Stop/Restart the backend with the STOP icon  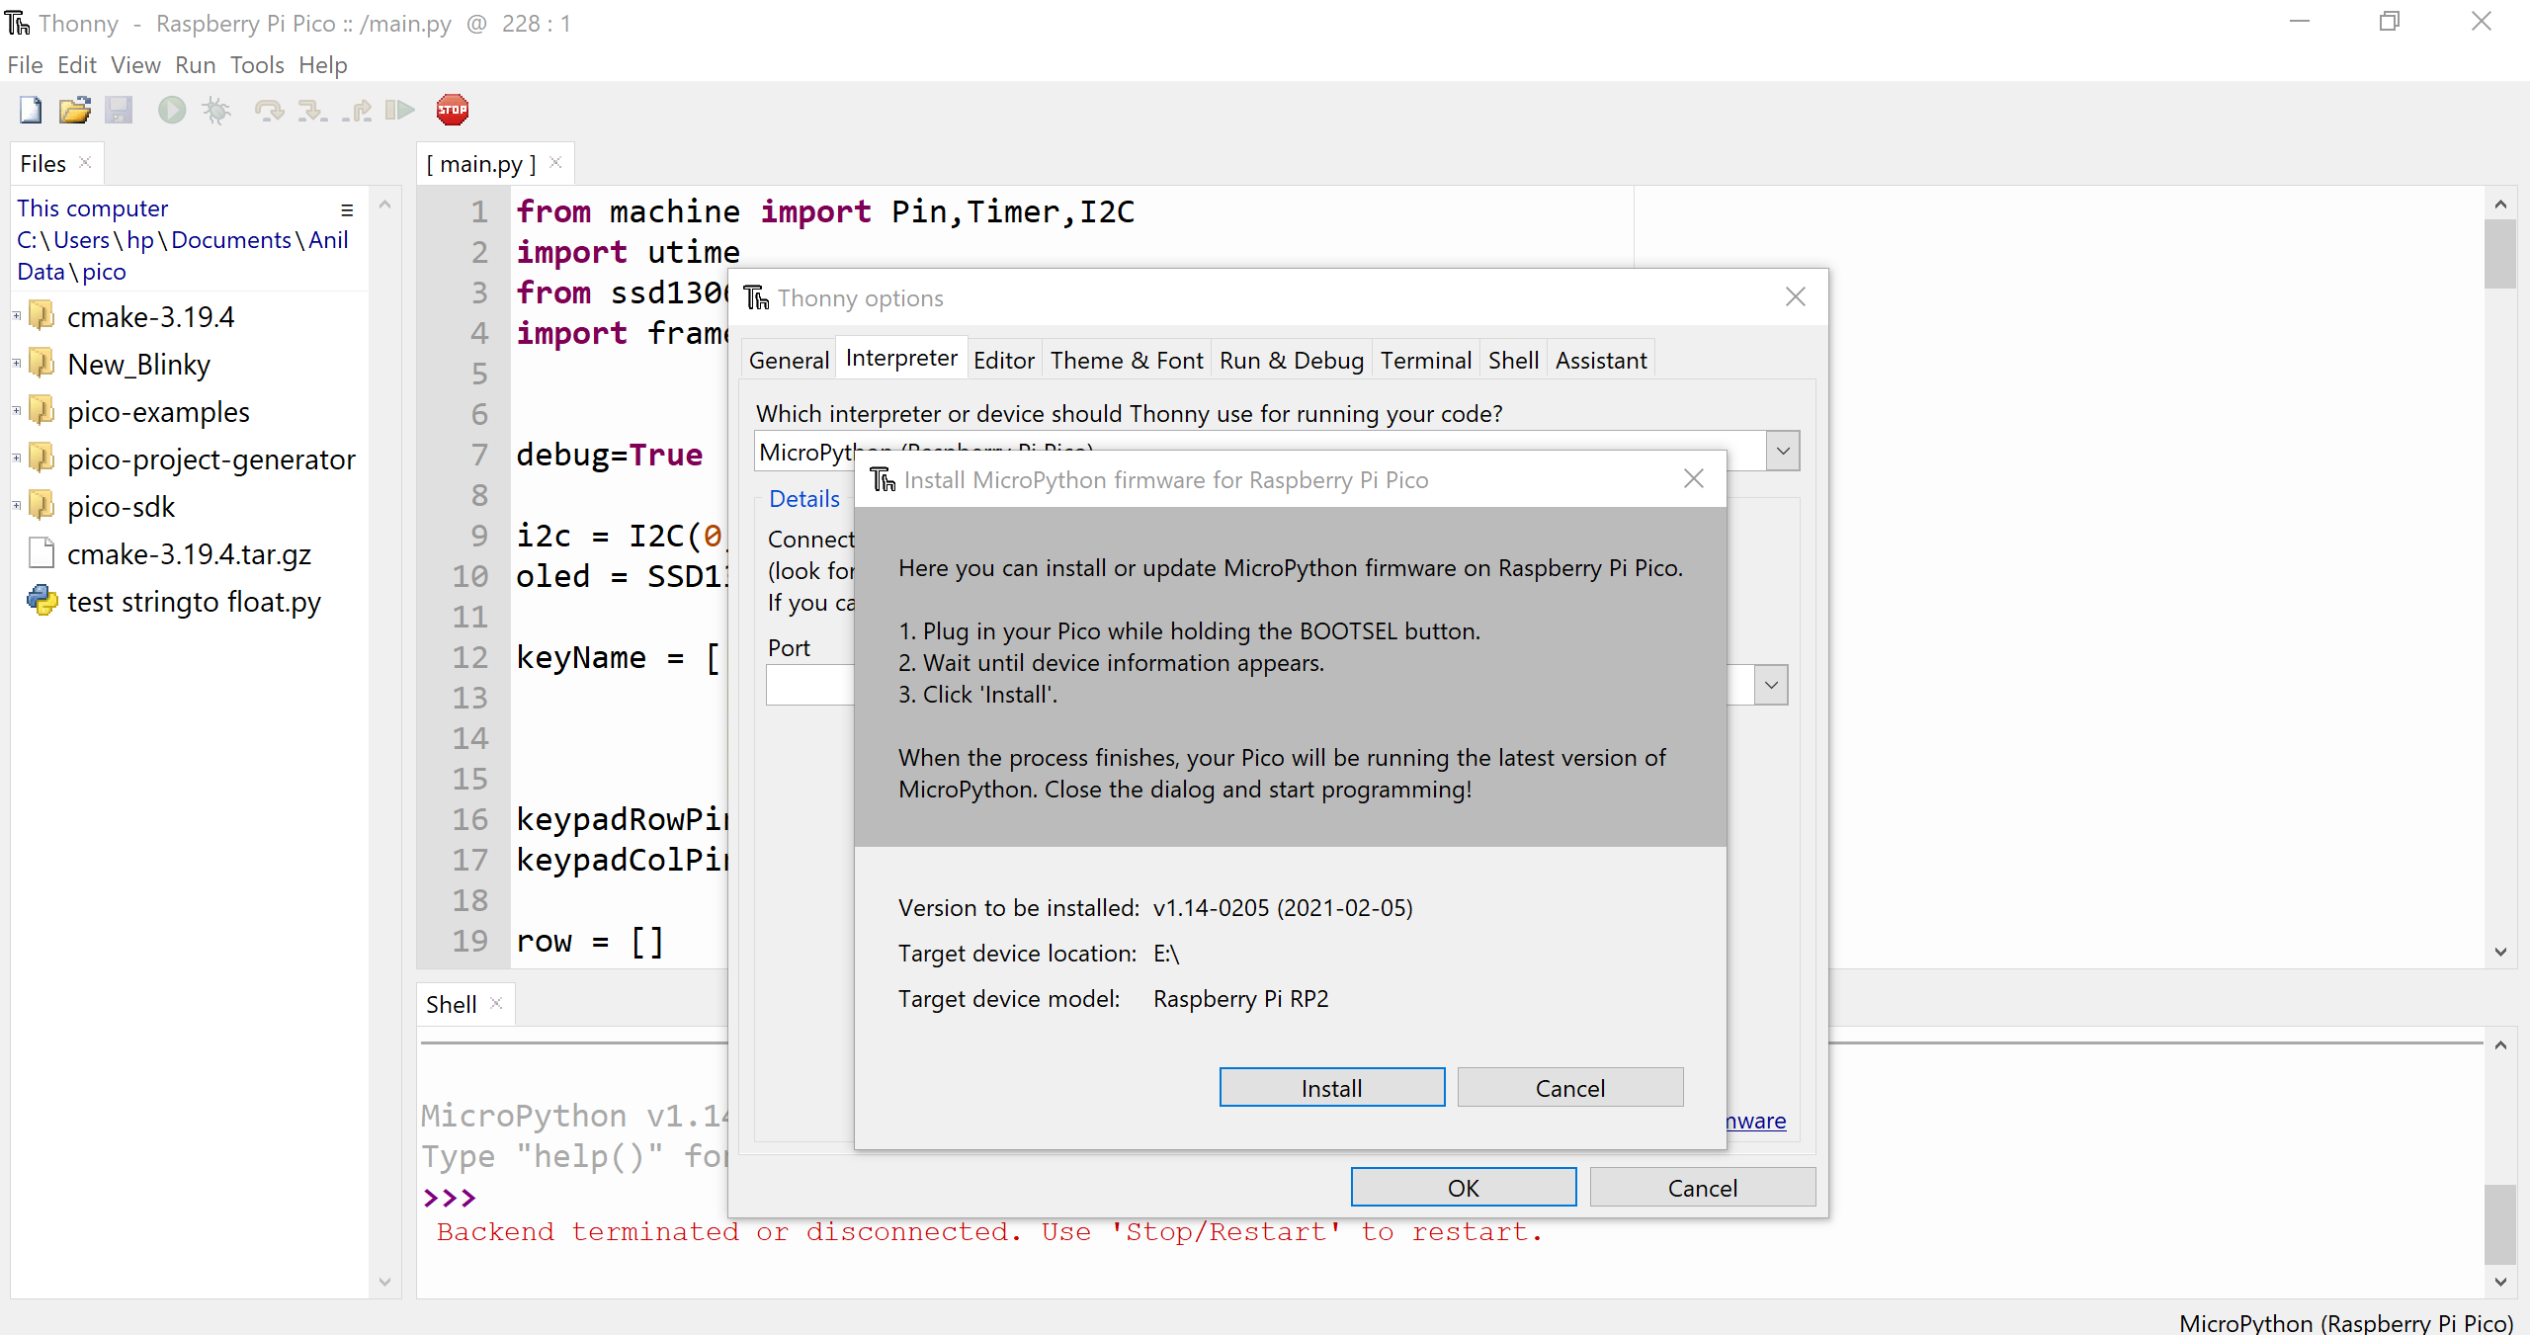(x=452, y=110)
